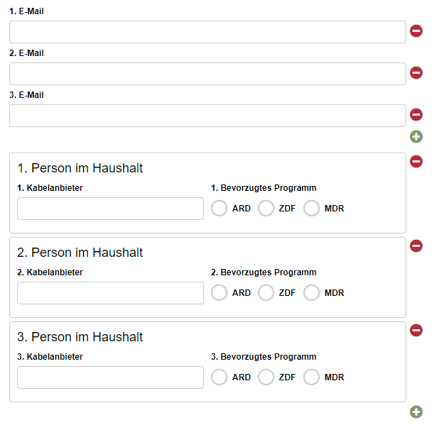The width and height of the screenshot is (434, 425).
Task: Focus the 3. E-Mail input field
Action: (x=207, y=116)
